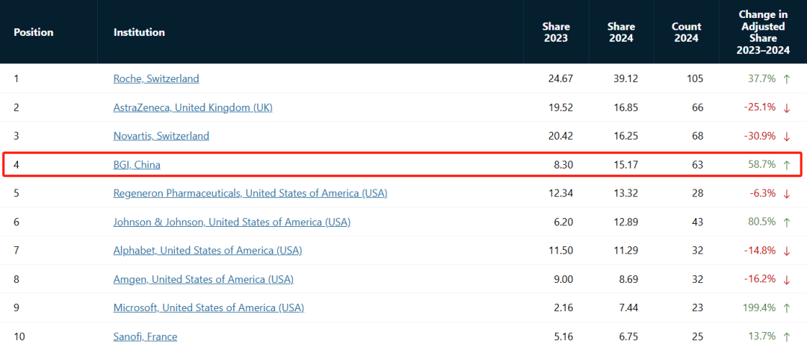
Task: Open the Amgen institution link
Action: pyautogui.click(x=203, y=280)
